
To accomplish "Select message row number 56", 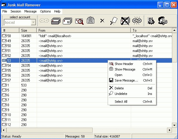I will (x=87, y=75).
